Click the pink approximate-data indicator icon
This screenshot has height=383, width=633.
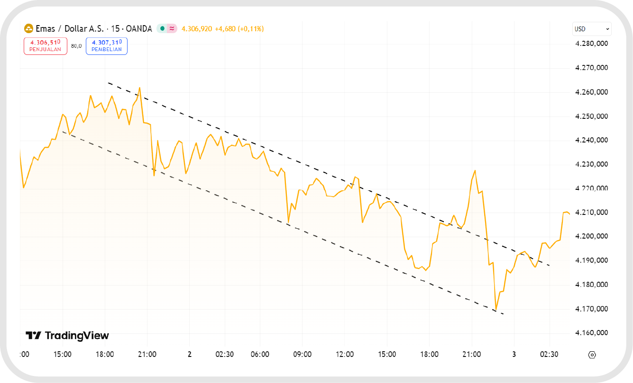tap(172, 29)
